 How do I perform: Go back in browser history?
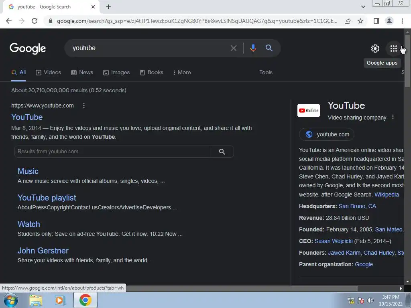(x=9, y=21)
